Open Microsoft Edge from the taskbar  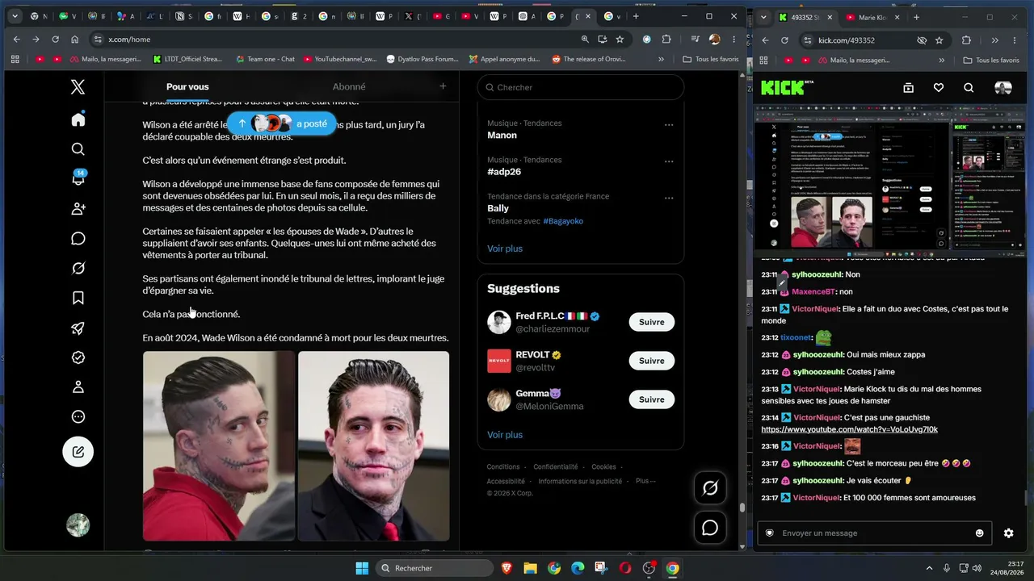pyautogui.click(x=578, y=568)
